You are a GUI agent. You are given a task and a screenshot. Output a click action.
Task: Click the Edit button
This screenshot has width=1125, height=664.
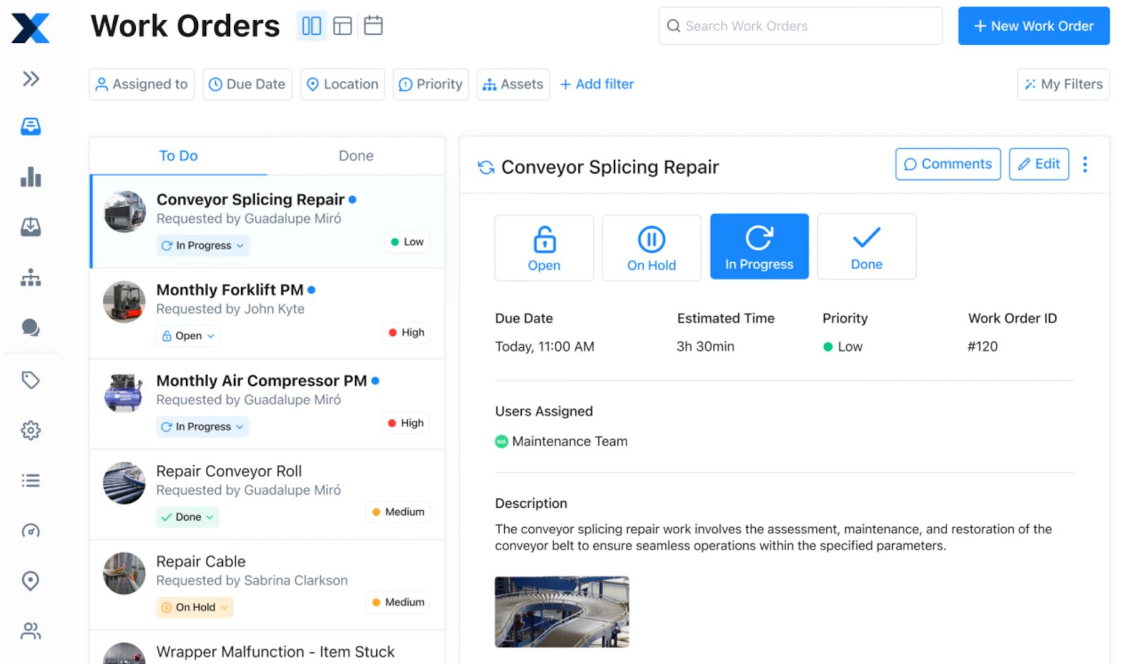click(1039, 164)
